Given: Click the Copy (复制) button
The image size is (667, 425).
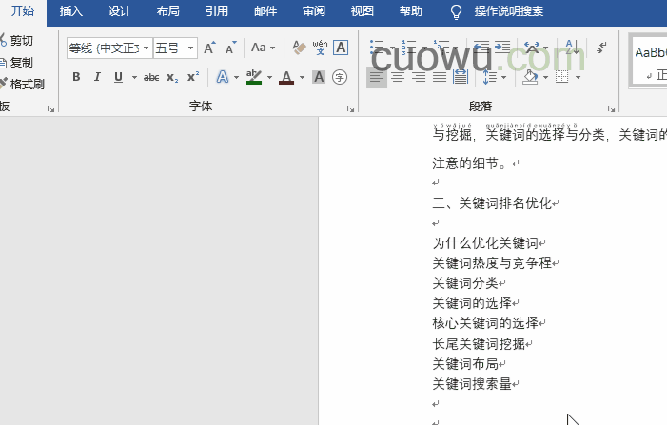Looking at the screenshot, I should click(17, 63).
